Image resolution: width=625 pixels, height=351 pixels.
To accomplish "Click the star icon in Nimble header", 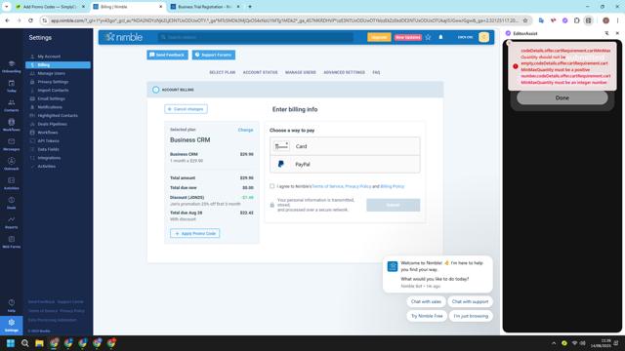I will click(428, 37).
